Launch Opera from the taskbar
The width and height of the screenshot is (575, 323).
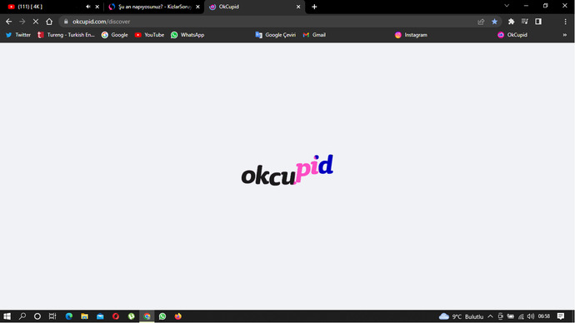coord(116,316)
